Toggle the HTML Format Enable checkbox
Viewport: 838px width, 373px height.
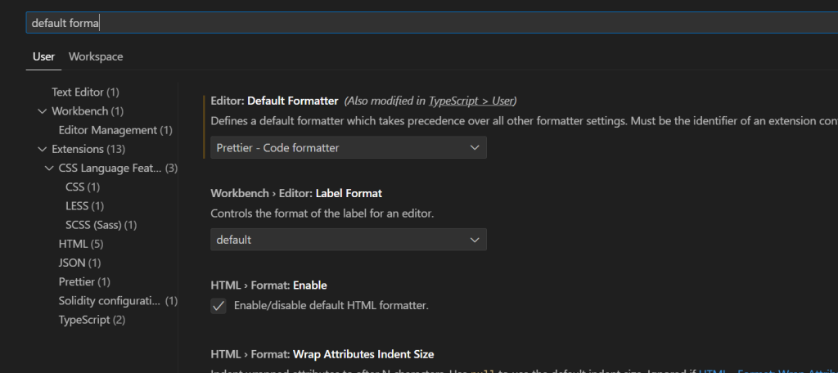pyautogui.click(x=219, y=306)
